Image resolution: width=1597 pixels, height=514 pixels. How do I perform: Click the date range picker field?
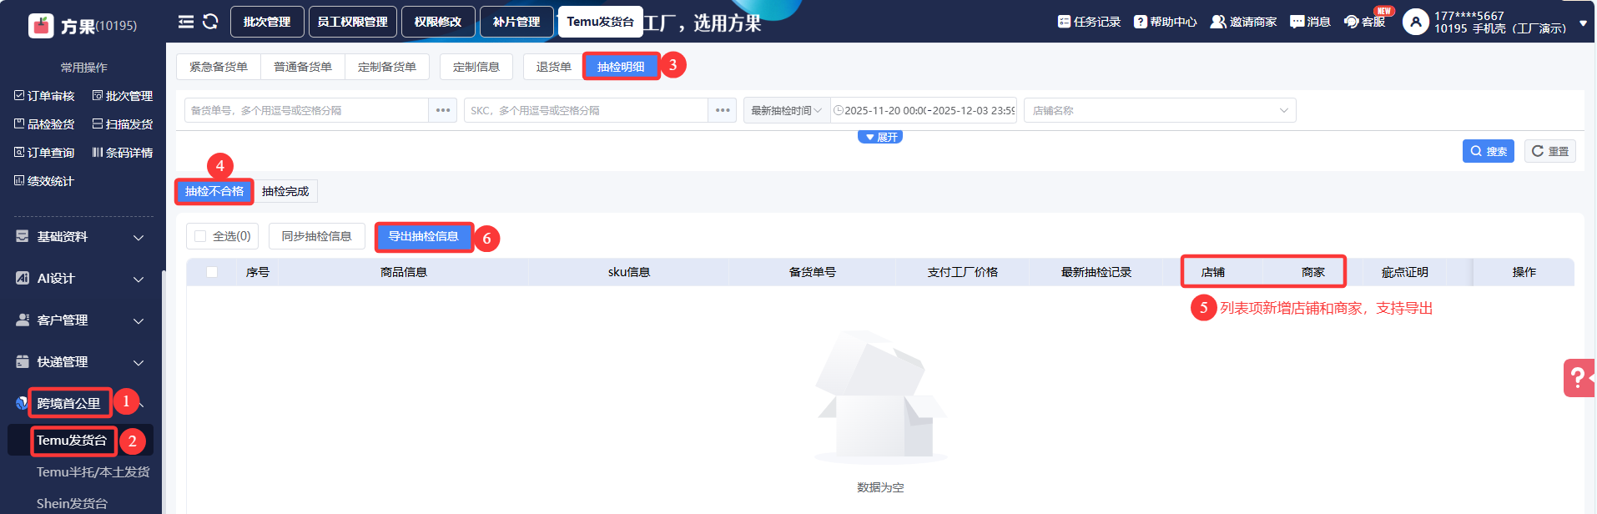(x=924, y=110)
